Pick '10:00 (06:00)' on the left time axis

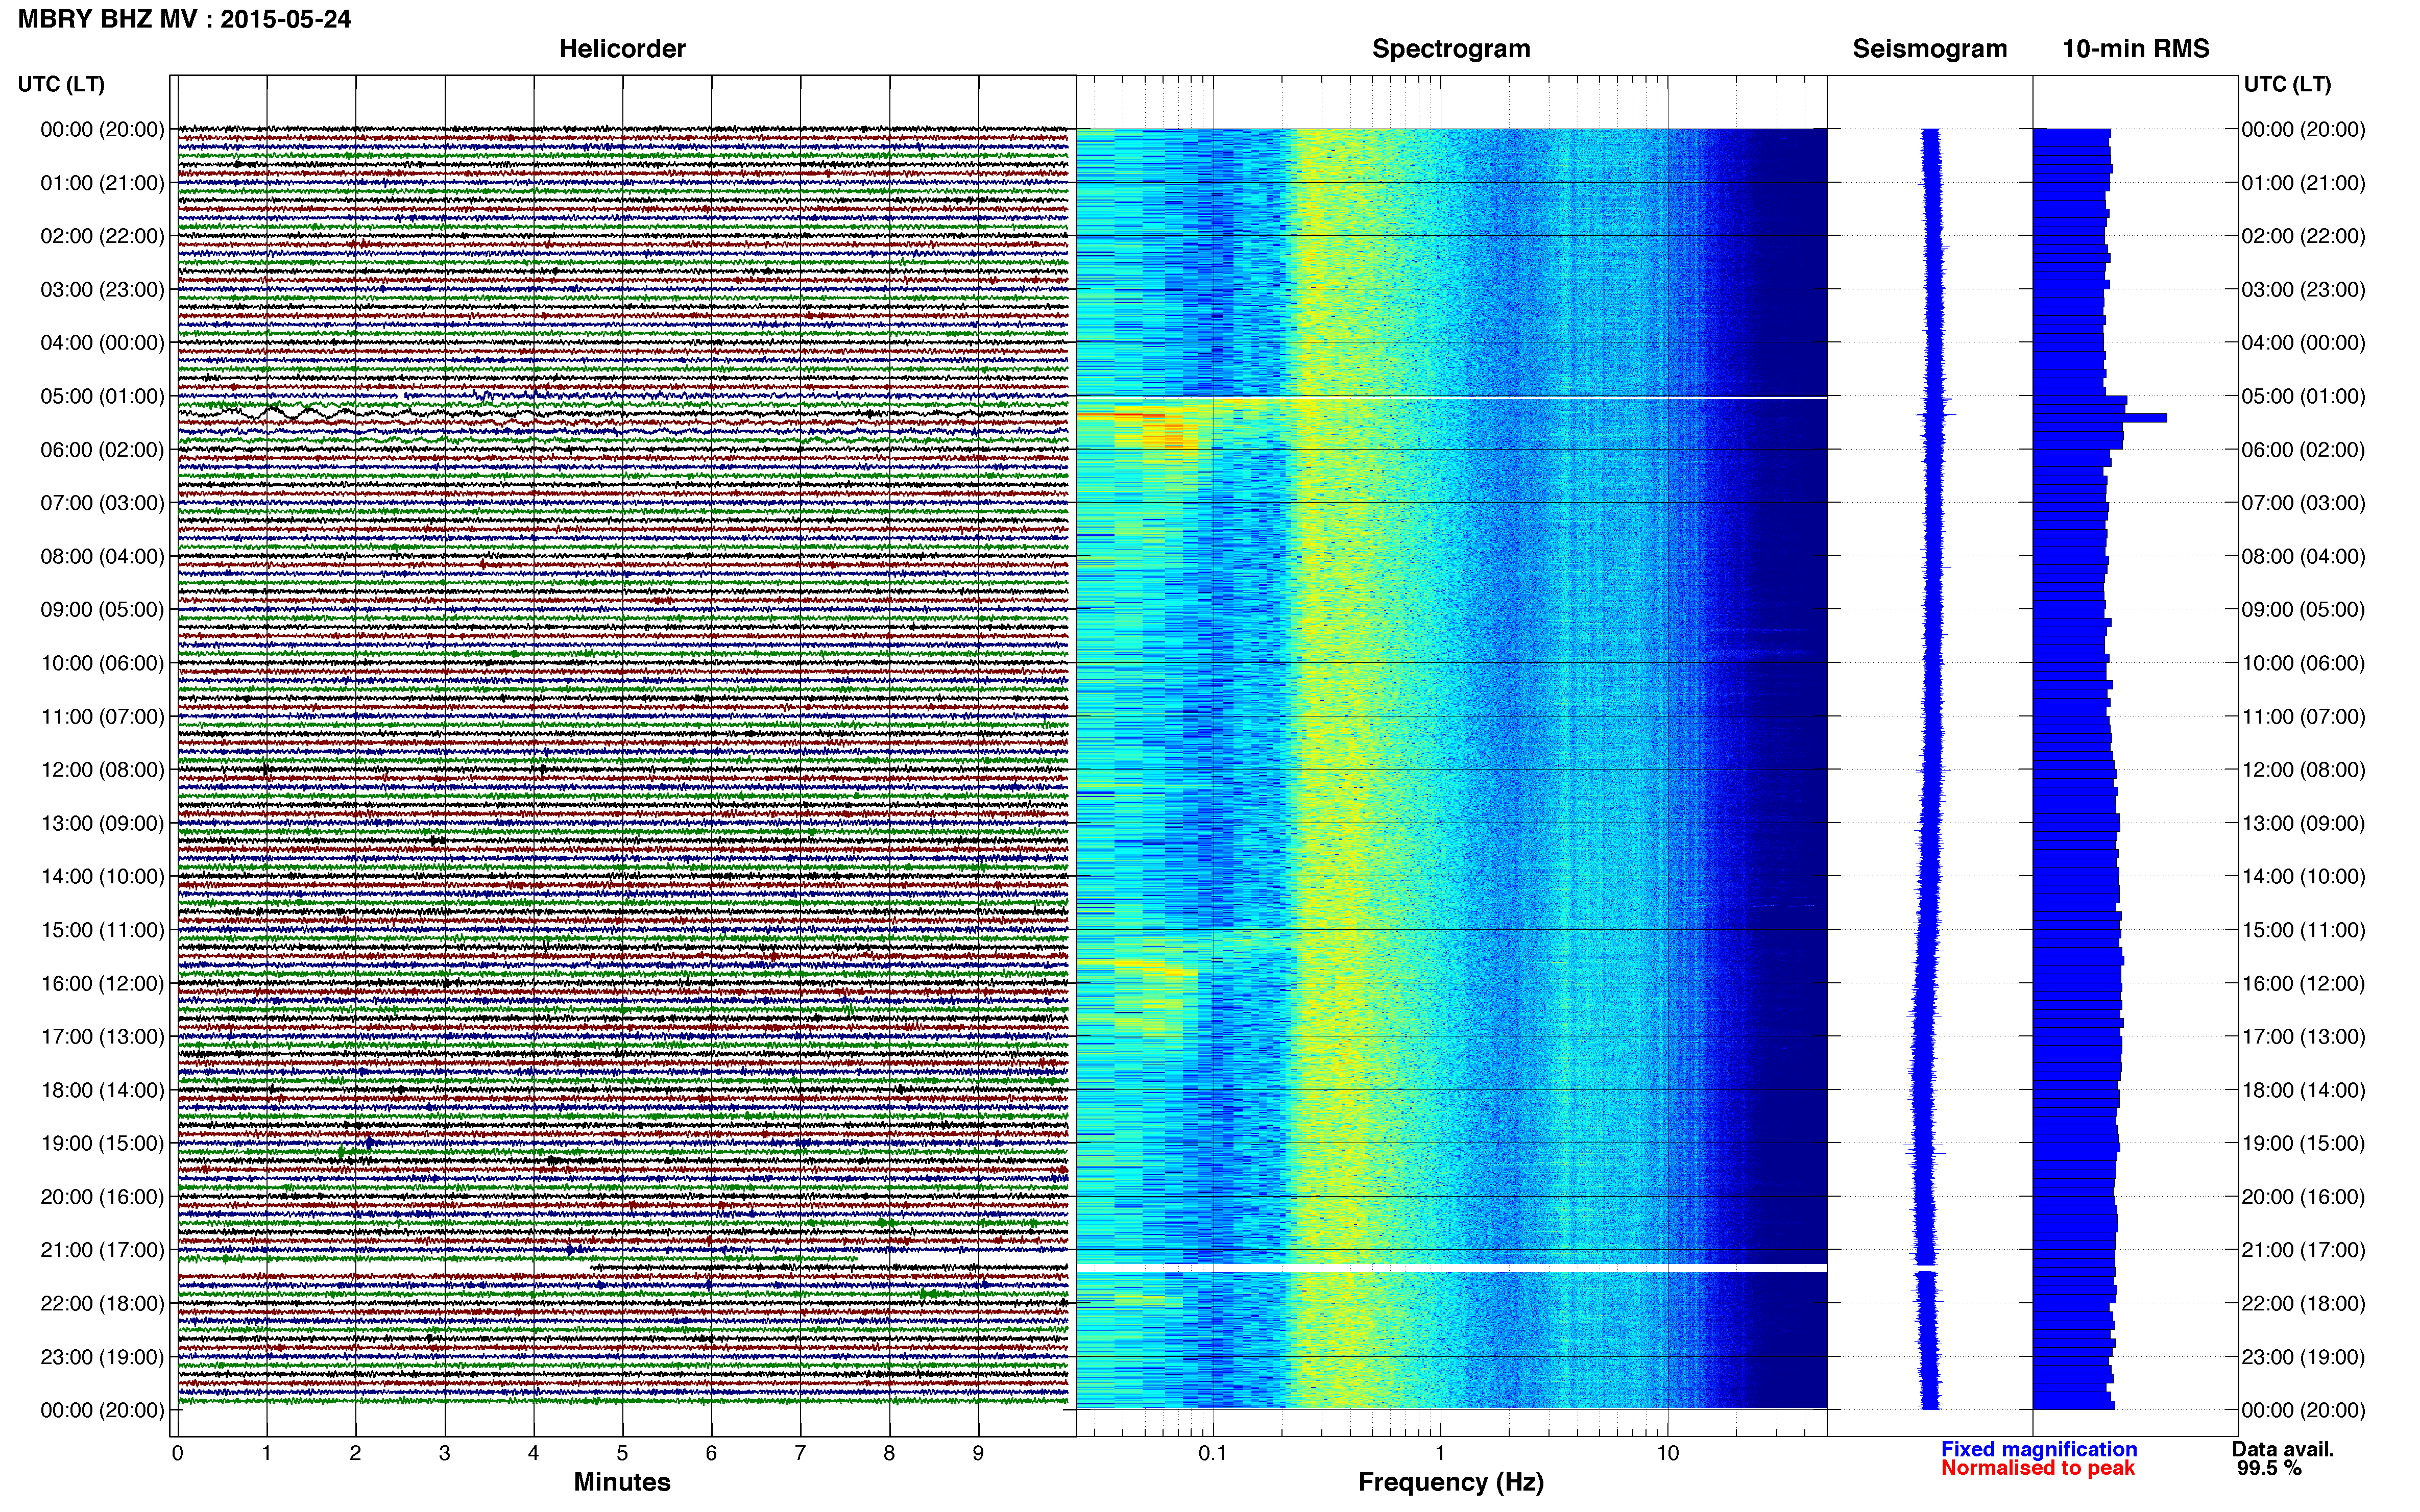pos(102,663)
